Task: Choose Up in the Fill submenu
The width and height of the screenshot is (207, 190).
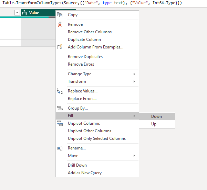Action: click(x=157, y=124)
